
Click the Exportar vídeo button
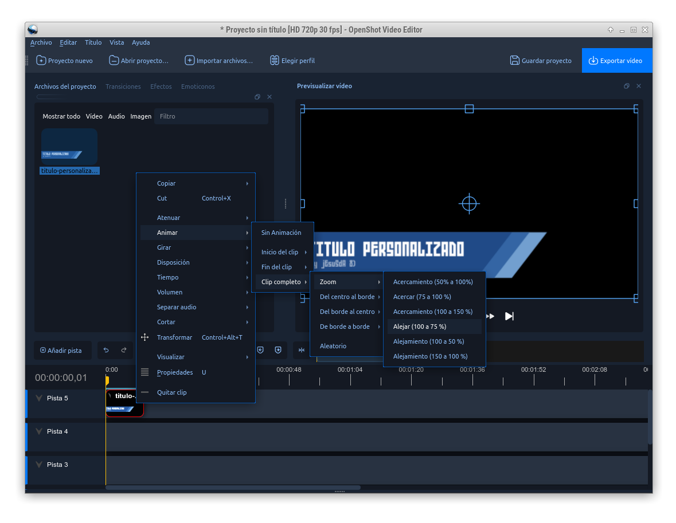[x=616, y=61]
